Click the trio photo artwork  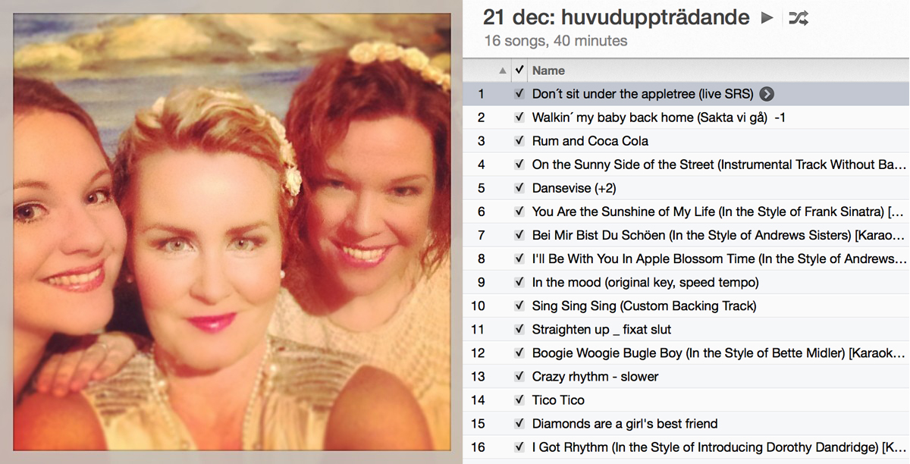232,232
